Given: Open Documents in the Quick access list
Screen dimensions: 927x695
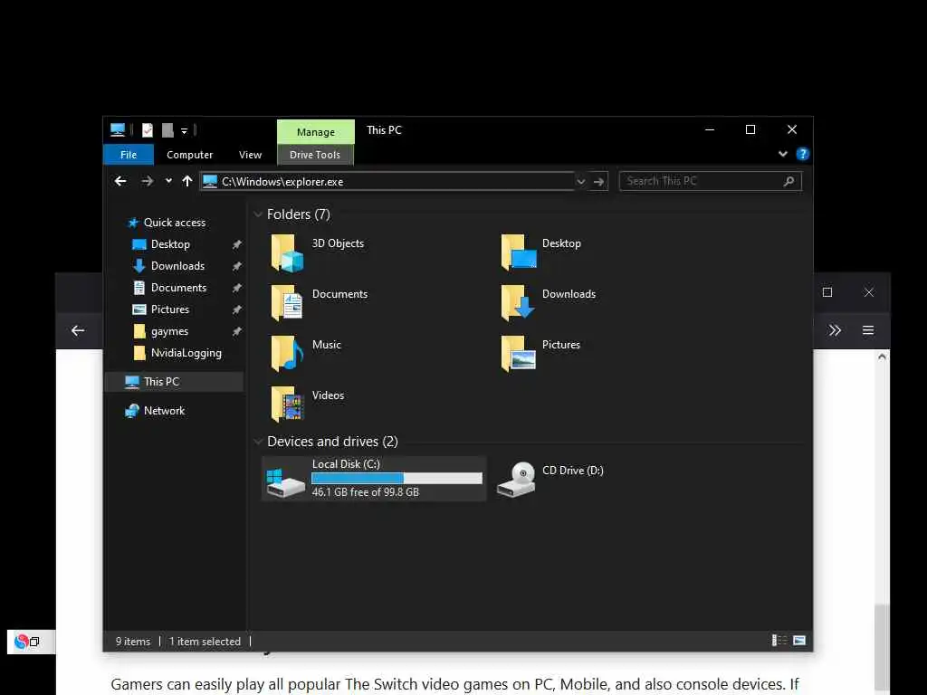Looking at the screenshot, I should point(178,288).
